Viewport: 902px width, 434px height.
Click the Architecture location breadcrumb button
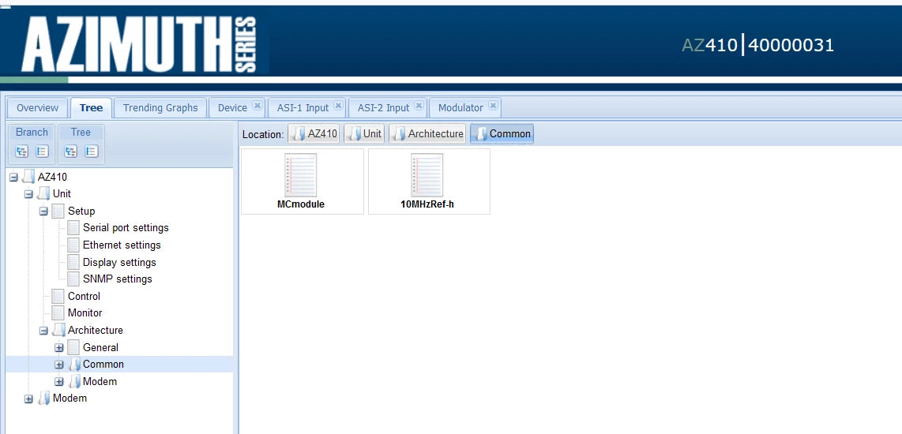click(427, 134)
